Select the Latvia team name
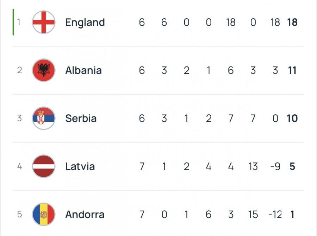Image resolution: width=317 pixels, height=236 pixels. pyautogui.click(x=80, y=166)
